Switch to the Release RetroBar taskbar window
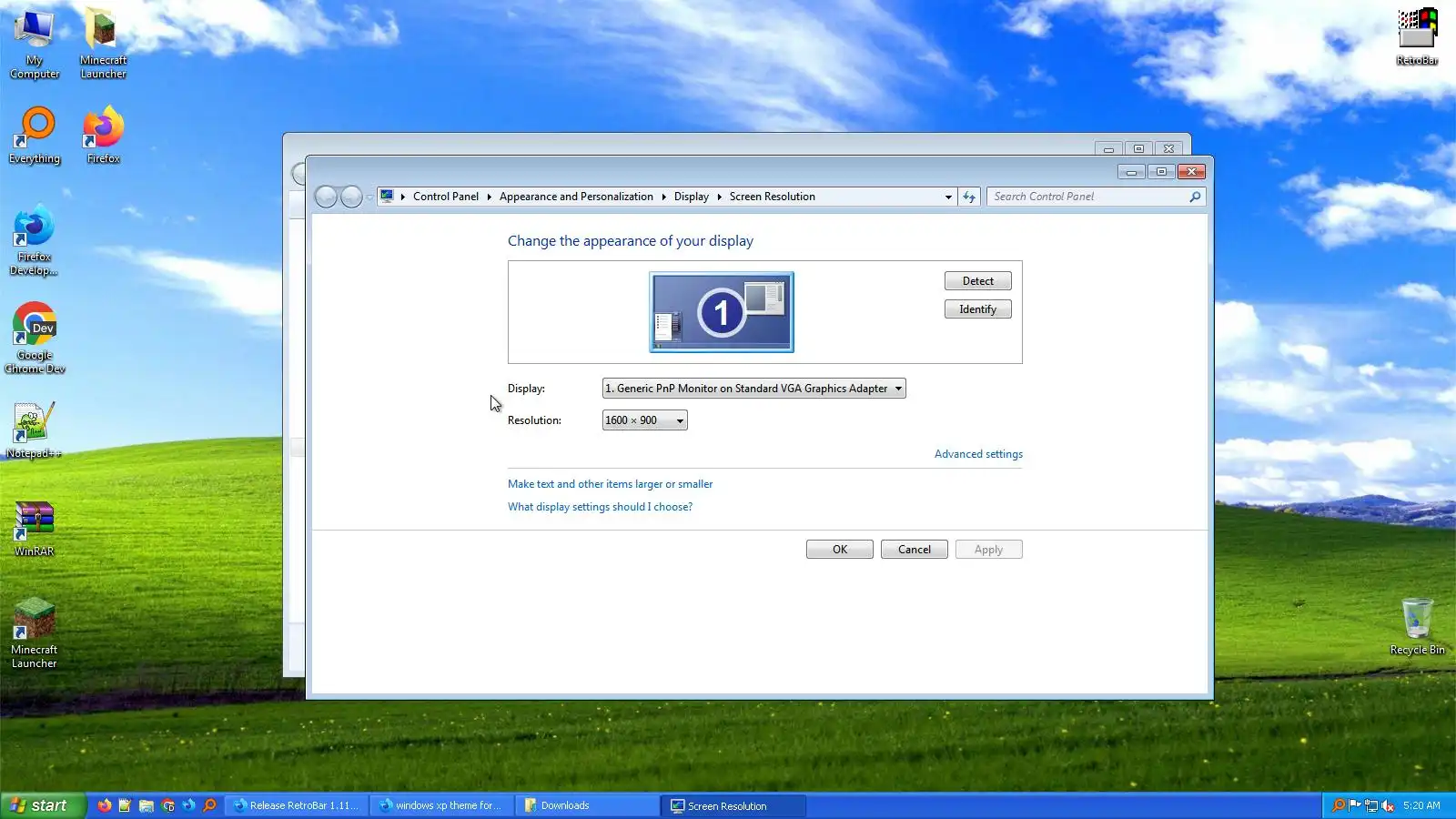Viewport: 1456px width, 819px height. [x=297, y=805]
